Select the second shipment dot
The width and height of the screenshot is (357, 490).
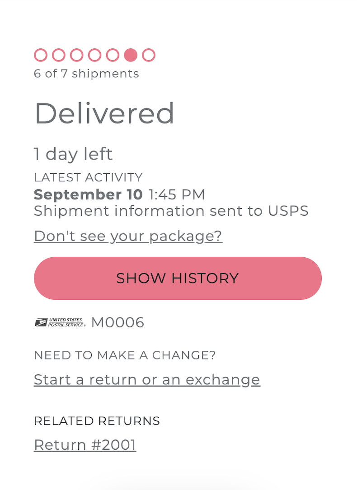[59, 55]
